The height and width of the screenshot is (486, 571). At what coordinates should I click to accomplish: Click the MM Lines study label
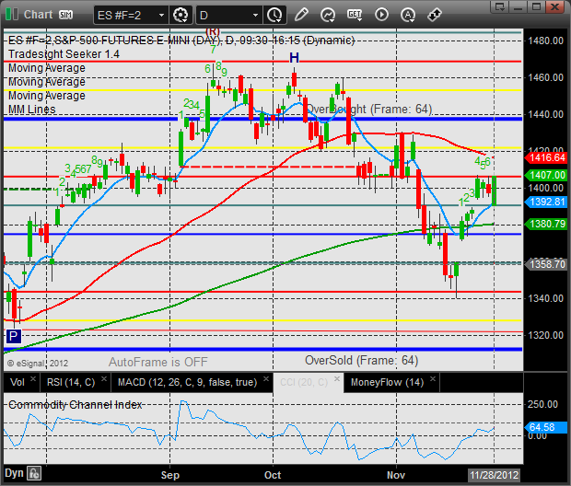point(32,110)
